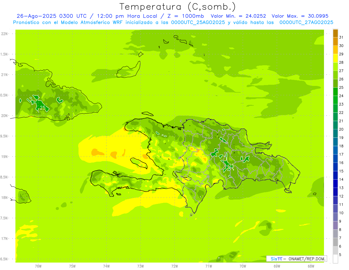Click the purple legend swatch between 9 and 10
349x270 pixels.
tap(335, 217)
